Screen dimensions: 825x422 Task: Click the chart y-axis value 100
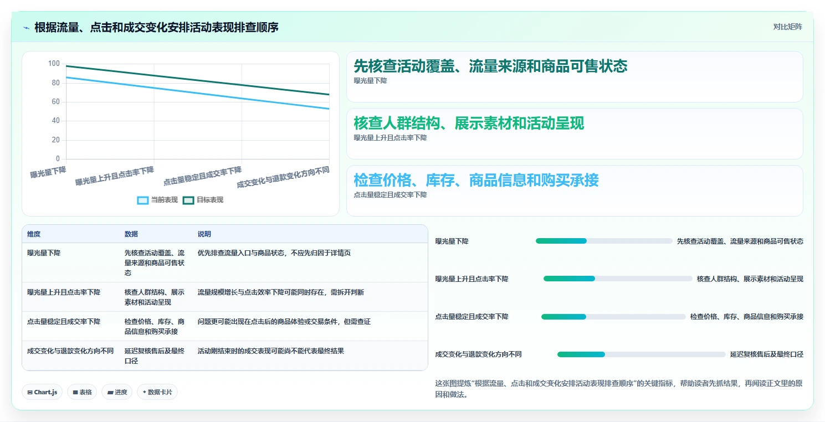tap(54, 64)
